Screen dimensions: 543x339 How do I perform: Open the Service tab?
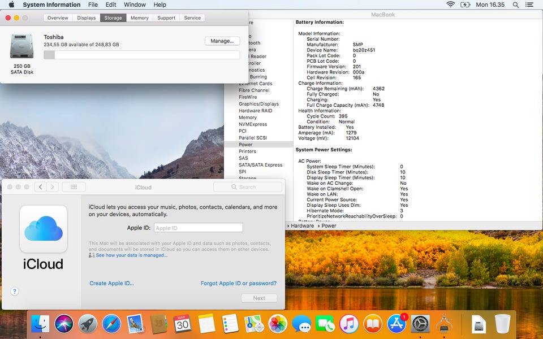pyautogui.click(x=192, y=18)
